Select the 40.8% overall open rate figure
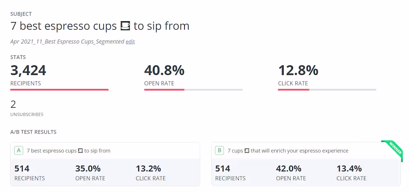The image size is (409, 192). (164, 70)
